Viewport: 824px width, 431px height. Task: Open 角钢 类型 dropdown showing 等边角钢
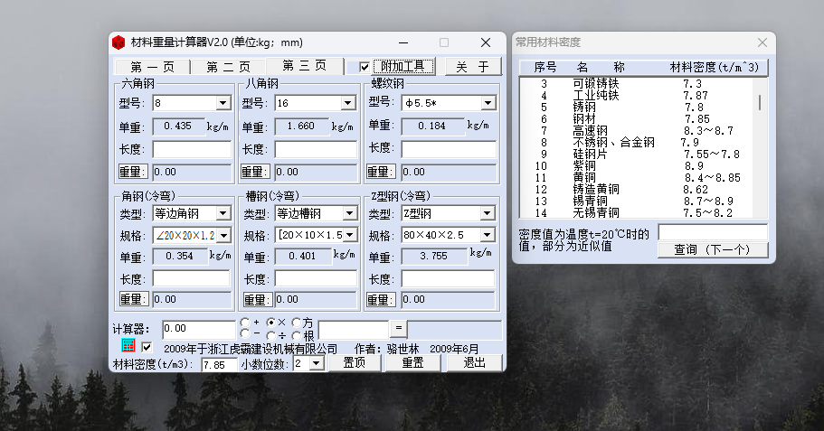pos(223,213)
